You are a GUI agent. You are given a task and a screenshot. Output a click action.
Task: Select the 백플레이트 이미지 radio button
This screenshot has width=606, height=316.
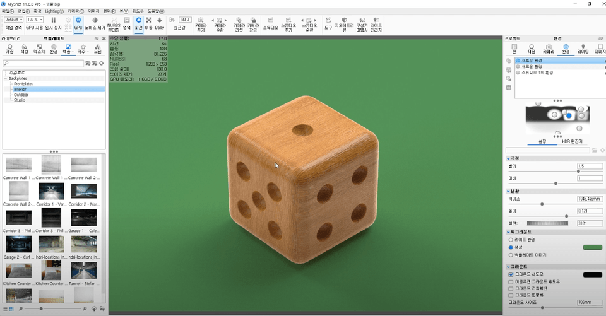pos(511,255)
